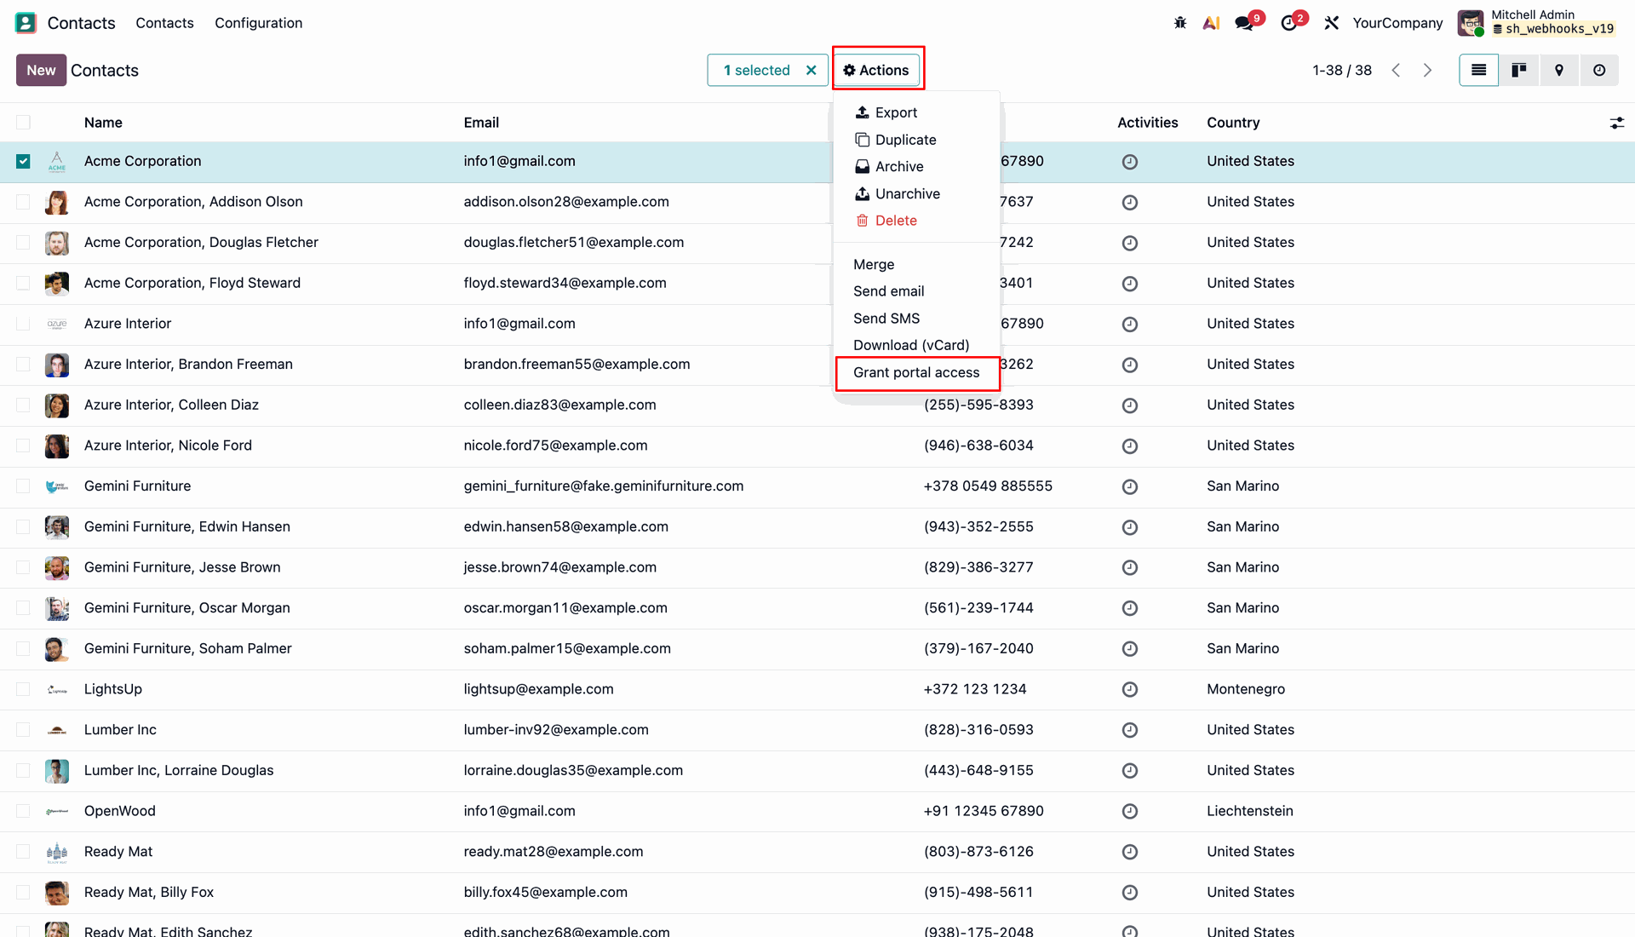
Task: Open column options adjust icon
Action: tap(1616, 123)
